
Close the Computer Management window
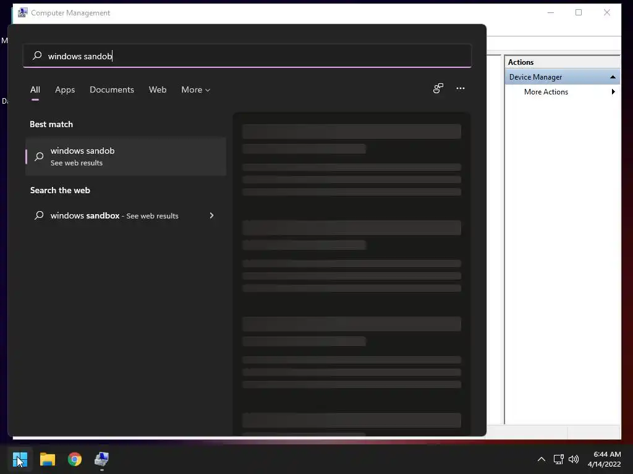(x=607, y=12)
